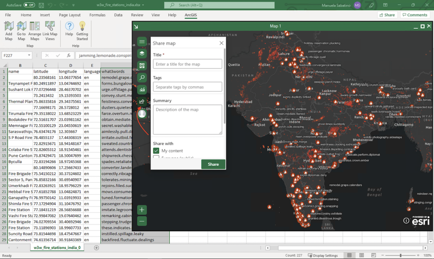
Task: Click in the Summary description textarea
Action: tap(187, 119)
